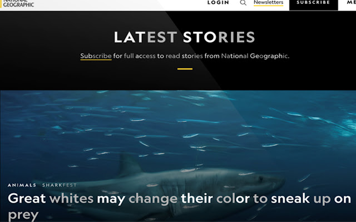The image size is (356, 222).
Task: Open the LOGIN page
Action: [218, 2]
